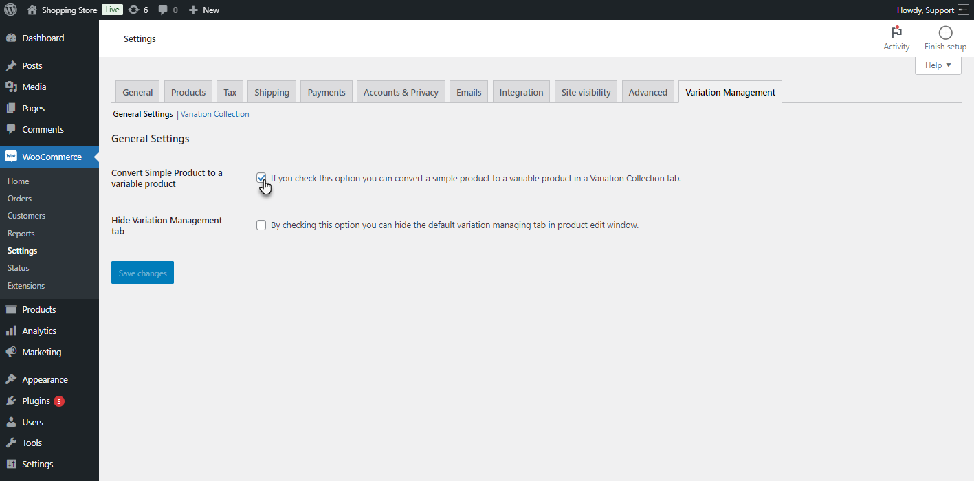Image resolution: width=974 pixels, height=481 pixels.
Task: Switch to the Payments settings tab
Action: [x=326, y=92]
